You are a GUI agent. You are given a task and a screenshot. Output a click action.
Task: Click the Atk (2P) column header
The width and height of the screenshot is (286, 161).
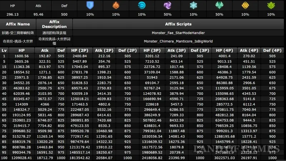[x=104, y=50]
